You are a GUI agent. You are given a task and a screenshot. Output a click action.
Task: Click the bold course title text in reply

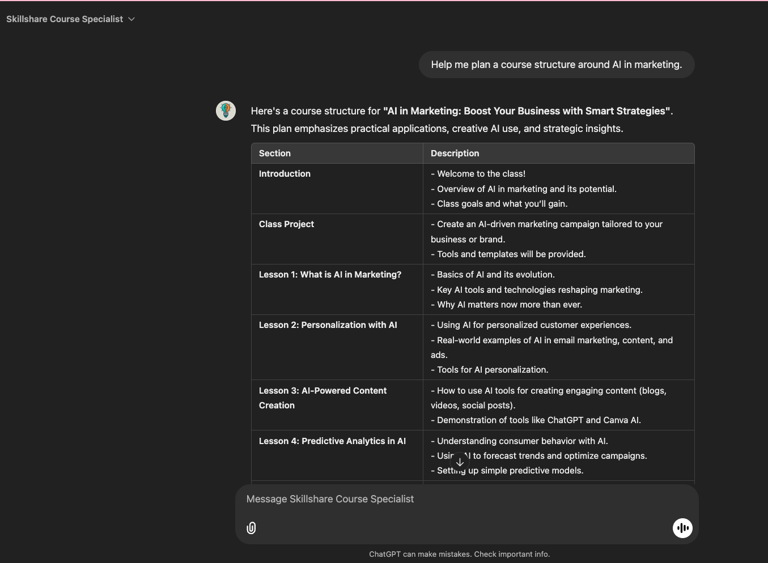click(x=527, y=111)
